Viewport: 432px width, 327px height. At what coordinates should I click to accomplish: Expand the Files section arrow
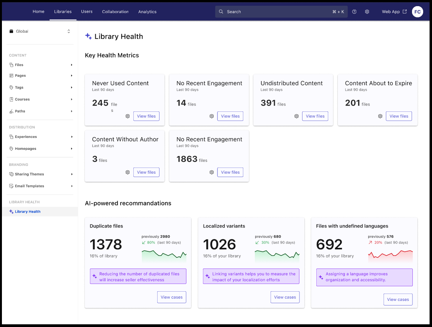coord(71,65)
